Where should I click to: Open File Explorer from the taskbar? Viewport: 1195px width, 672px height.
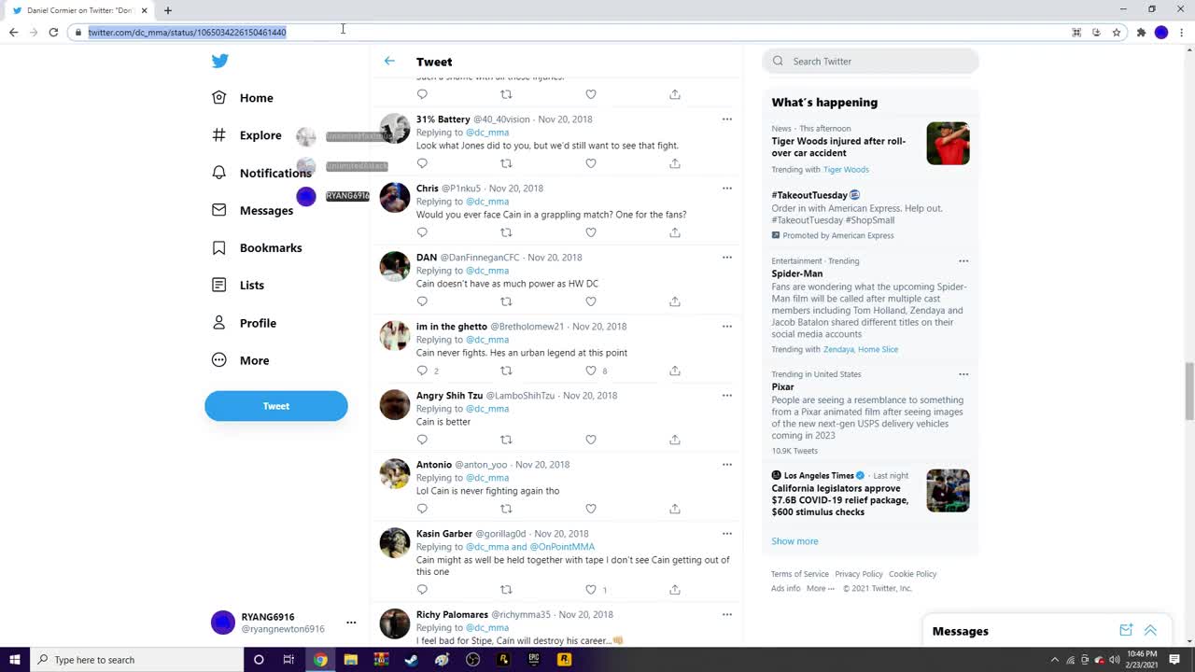[x=350, y=660]
